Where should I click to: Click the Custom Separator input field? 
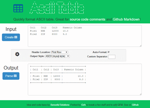[112, 57]
